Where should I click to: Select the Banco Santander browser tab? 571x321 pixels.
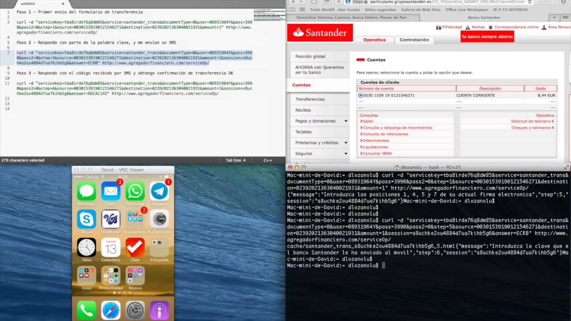tap(484, 17)
